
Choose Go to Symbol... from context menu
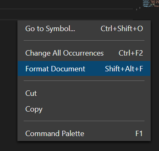click(x=84, y=29)
